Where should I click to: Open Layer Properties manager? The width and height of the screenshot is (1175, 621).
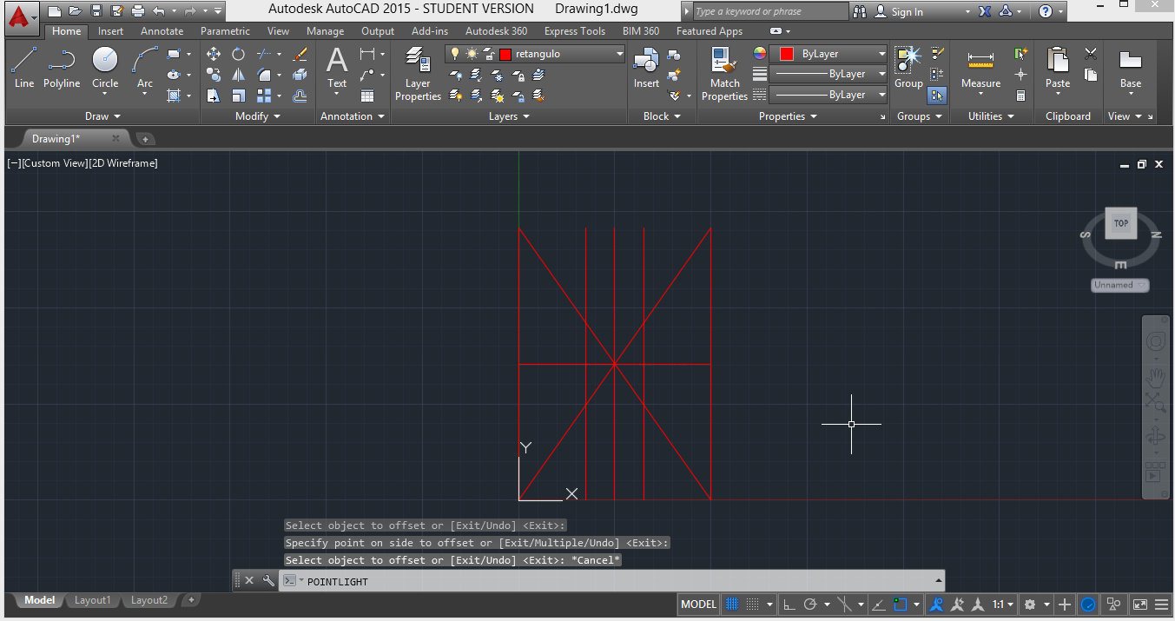[x=418, y=75]
